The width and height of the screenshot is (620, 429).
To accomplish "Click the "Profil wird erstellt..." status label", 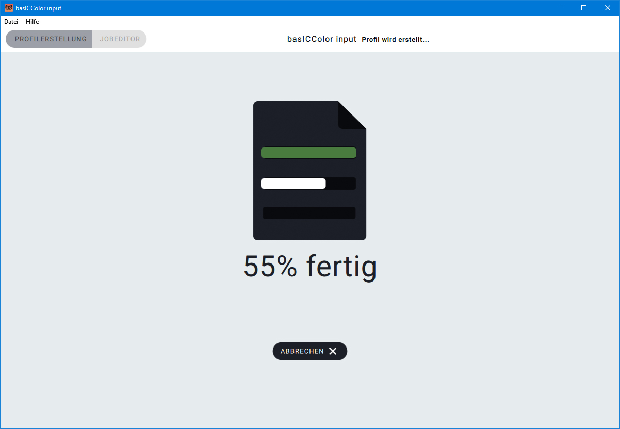I will (395, 40).
